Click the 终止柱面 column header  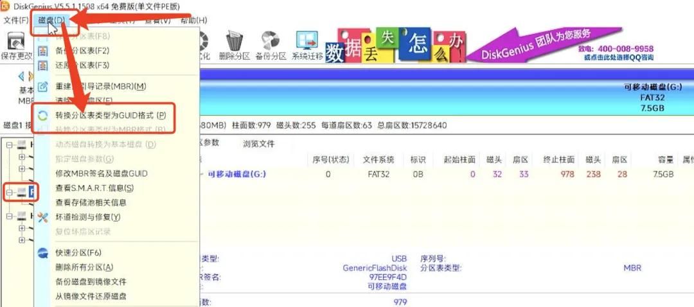tap(560, 160)
